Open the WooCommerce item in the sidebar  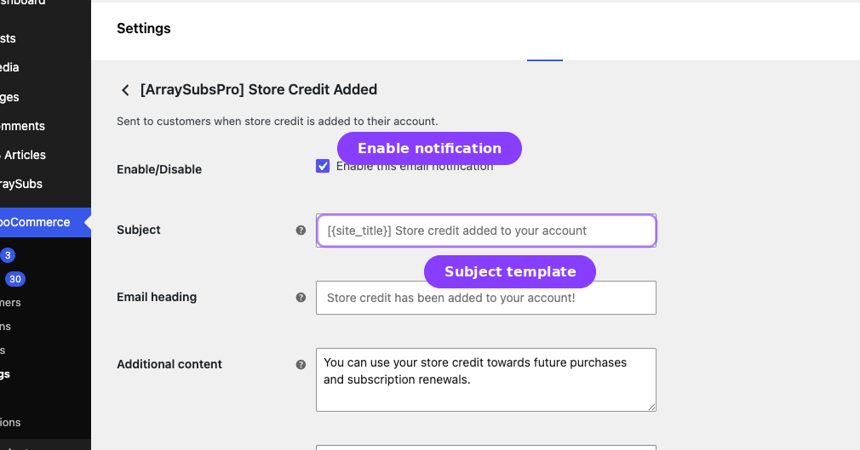tap(45, 223)
